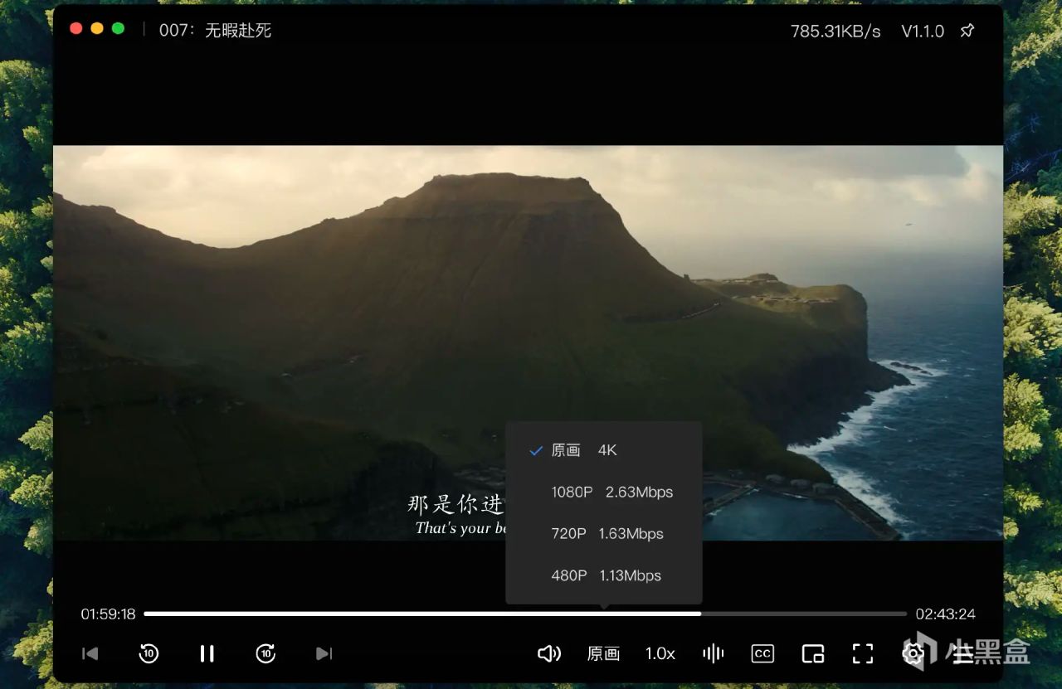Pause the video playback
1062x689 pixels.
[x=207, y=653]
